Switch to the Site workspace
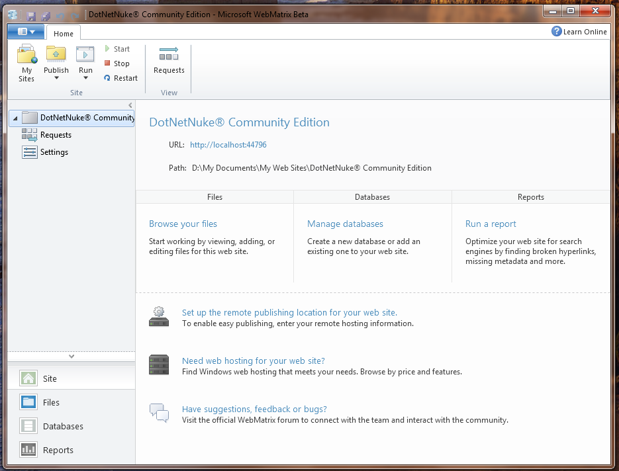Image resolution: width=619 pixels, height=471 pixels. click(71, 378)
